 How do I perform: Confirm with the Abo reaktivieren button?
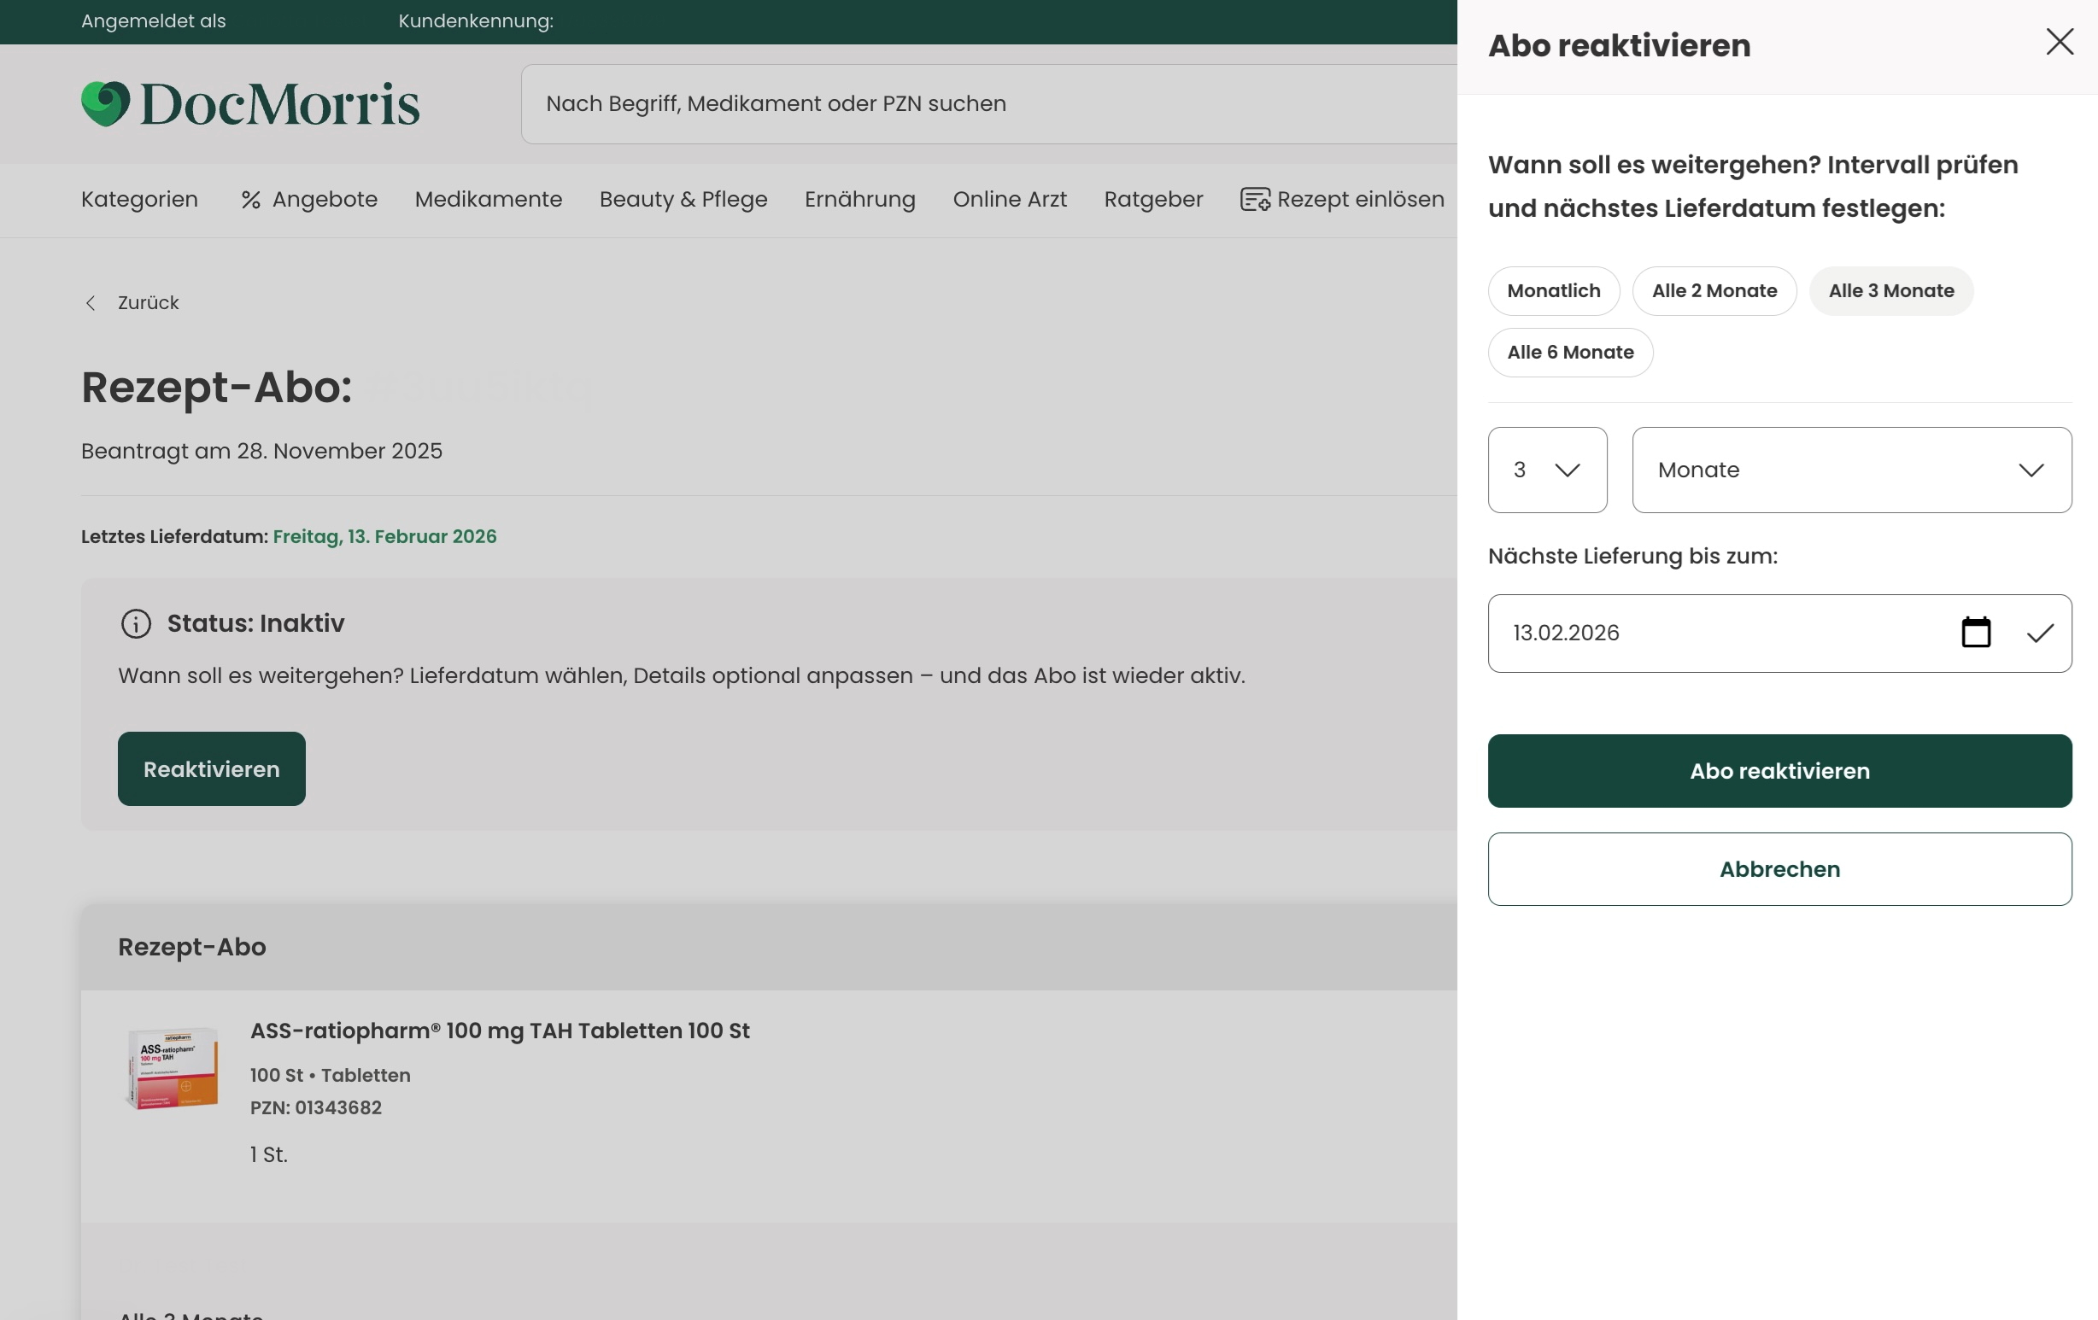point(1779,771)
